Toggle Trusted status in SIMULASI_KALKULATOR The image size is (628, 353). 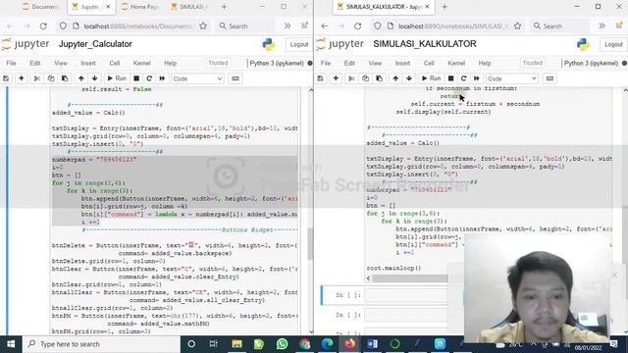532,63
